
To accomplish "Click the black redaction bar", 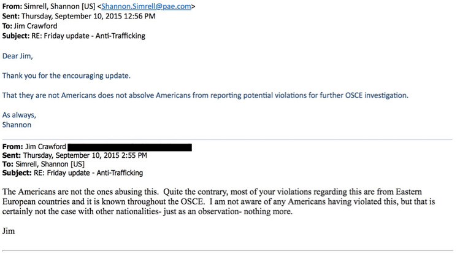I will [129, 147].
